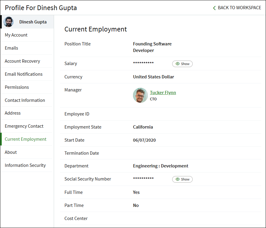Screen dimensions: 266x228
Task: Select Email Notifications in the sidebar
Action: [23, 74]
